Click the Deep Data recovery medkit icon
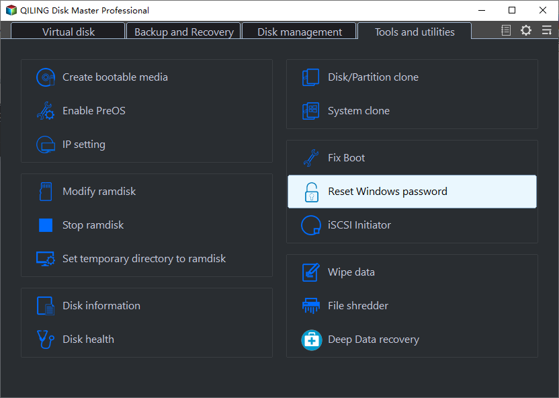The height and width of the screenshot is (398, 559). pos(312,340)
